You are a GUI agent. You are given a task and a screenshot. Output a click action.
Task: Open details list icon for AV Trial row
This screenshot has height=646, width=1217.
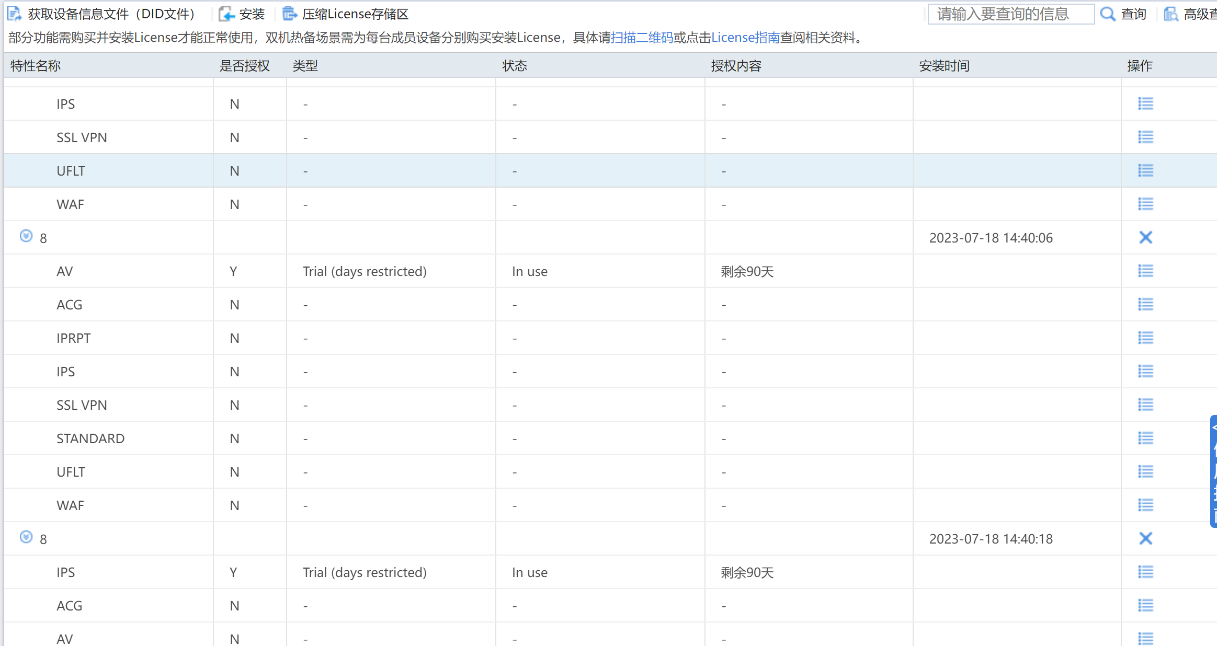pyautogui.click(x=1145, y=271)
